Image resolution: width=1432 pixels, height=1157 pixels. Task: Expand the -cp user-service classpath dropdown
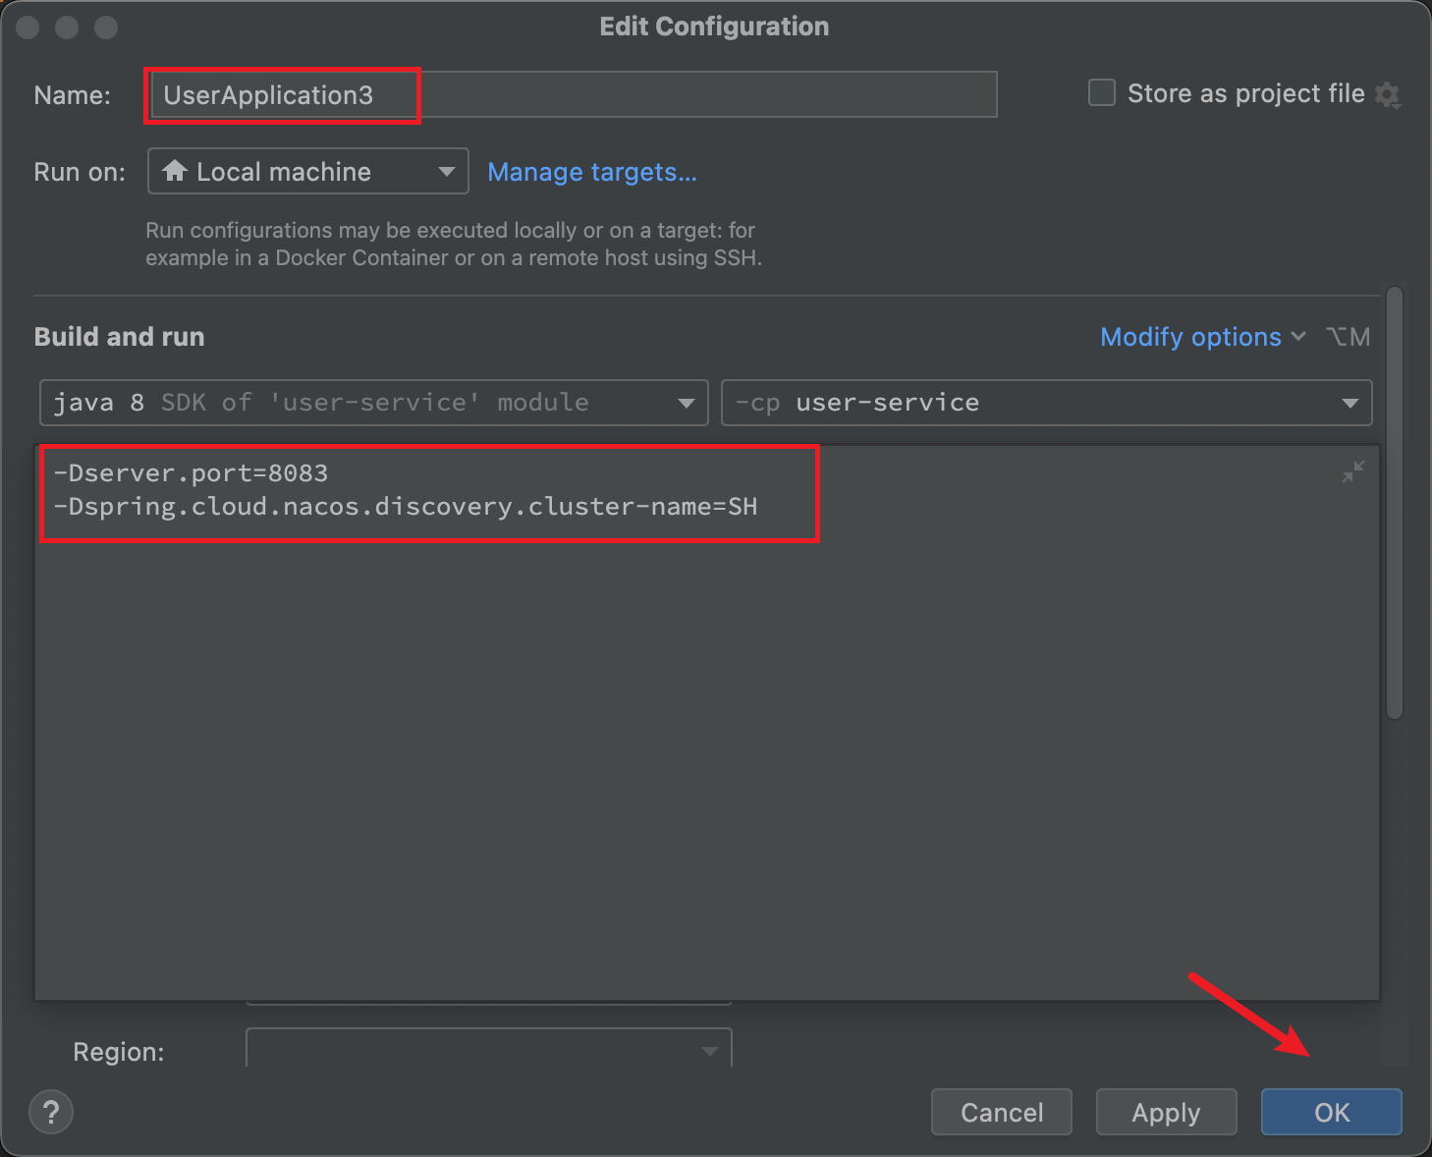pos(1046,403)
